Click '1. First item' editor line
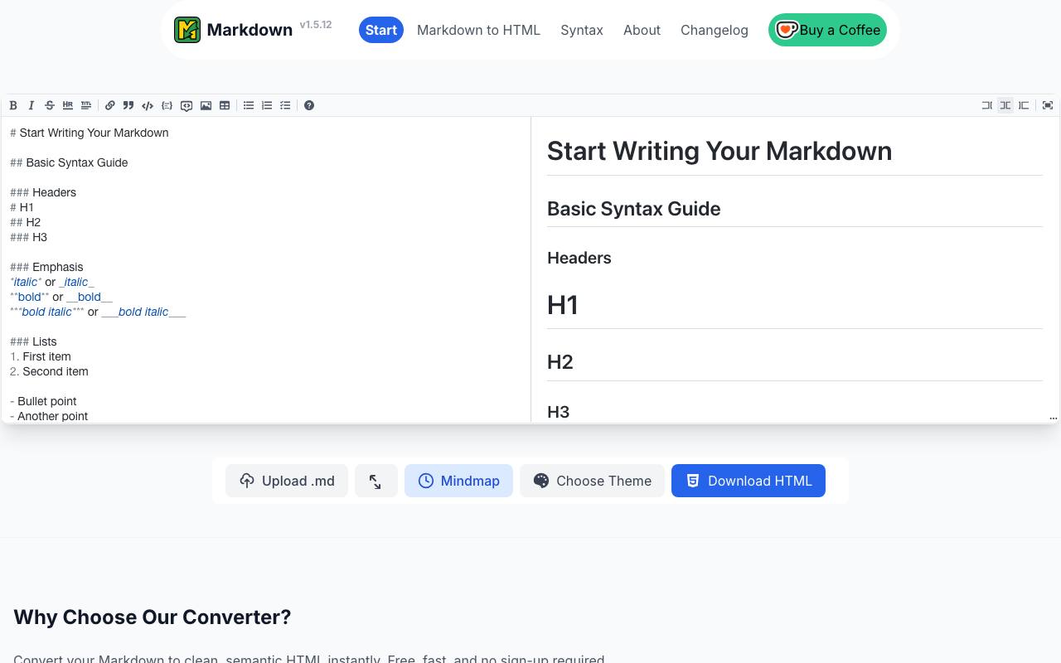The height and width of the screenshot is (663, 1061). tap(41, 356)
